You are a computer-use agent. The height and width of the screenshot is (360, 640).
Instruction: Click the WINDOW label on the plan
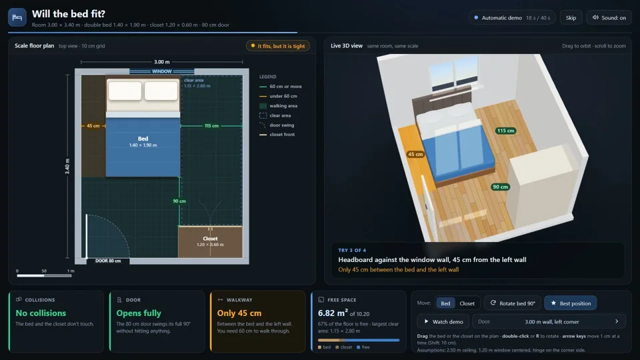[161, 71]
